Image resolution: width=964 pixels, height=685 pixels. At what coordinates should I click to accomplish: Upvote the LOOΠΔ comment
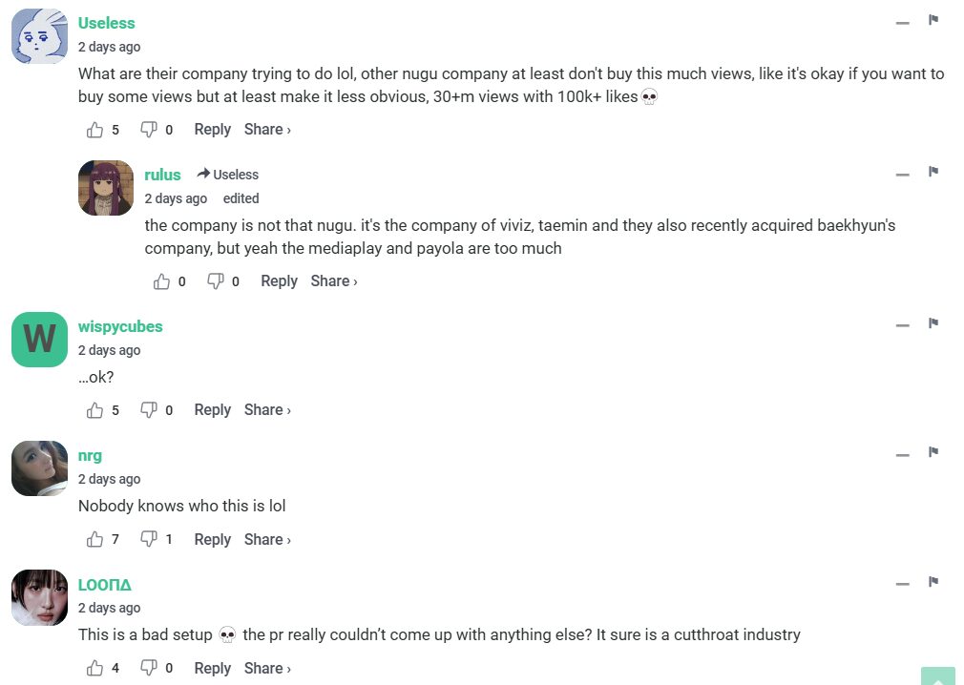pyautogui.click(x=94, y=668)
